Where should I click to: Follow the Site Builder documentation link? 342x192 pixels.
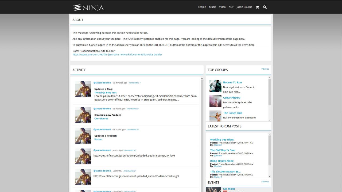tap(117, 54)
